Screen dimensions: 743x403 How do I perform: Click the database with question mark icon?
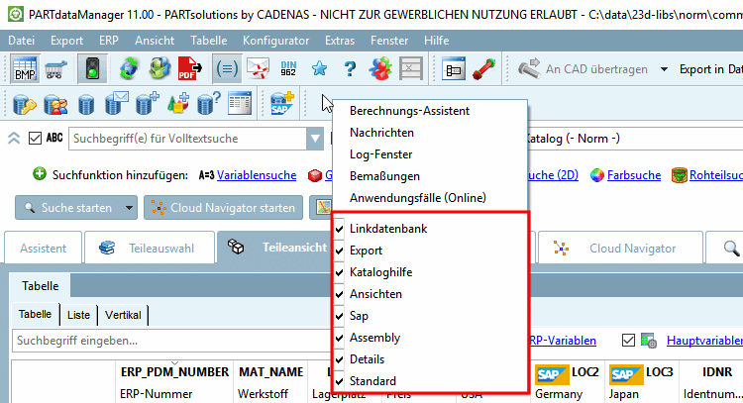[x=209, y=104]
